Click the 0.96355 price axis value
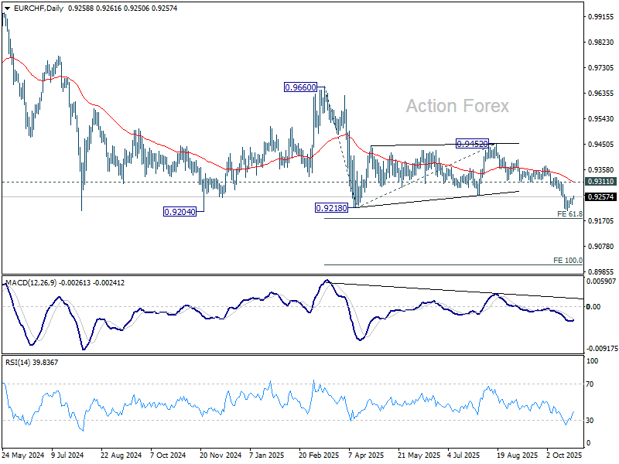 (x=601, y=93)
